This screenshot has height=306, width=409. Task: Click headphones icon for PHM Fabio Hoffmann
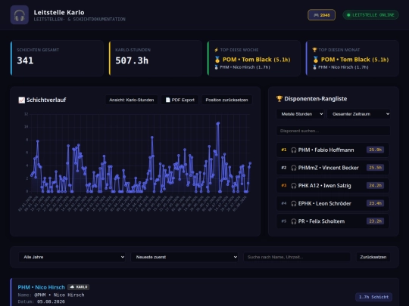[294, 150]
